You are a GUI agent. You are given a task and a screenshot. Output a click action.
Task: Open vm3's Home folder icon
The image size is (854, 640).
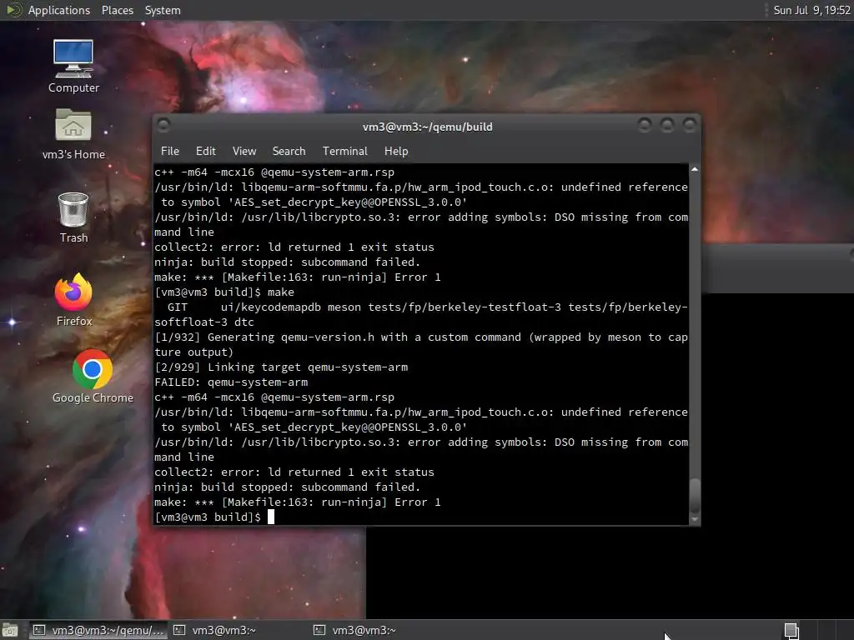73,134
